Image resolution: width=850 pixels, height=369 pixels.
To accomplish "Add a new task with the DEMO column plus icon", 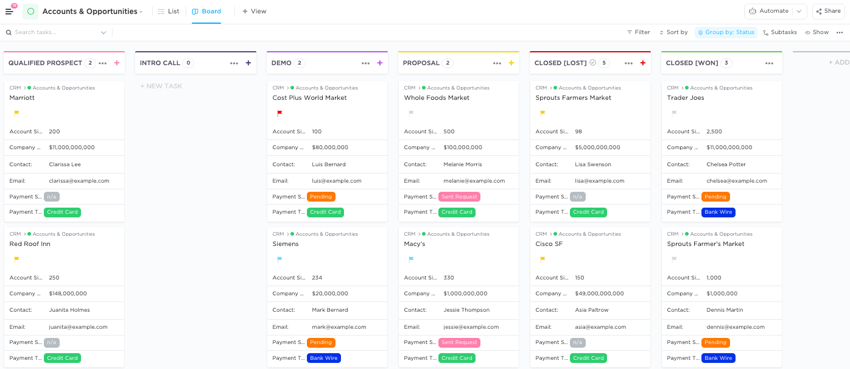I will click(380, 62).
